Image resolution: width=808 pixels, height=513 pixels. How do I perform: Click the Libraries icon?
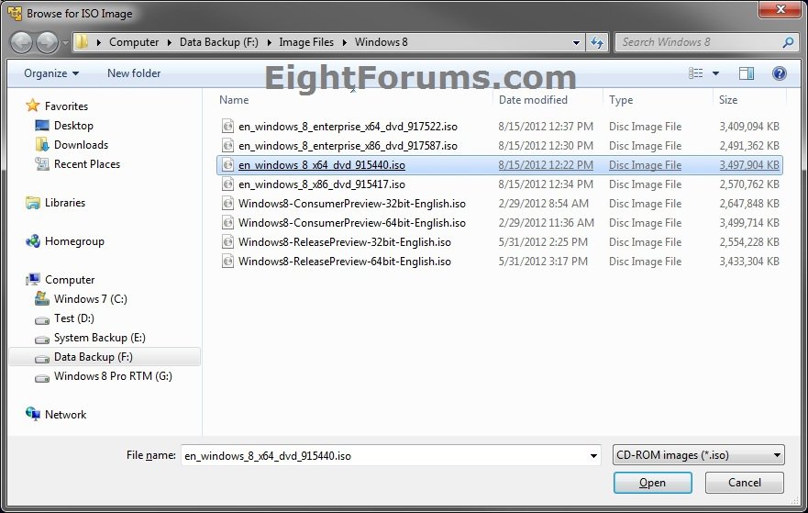tap(32, 203)
